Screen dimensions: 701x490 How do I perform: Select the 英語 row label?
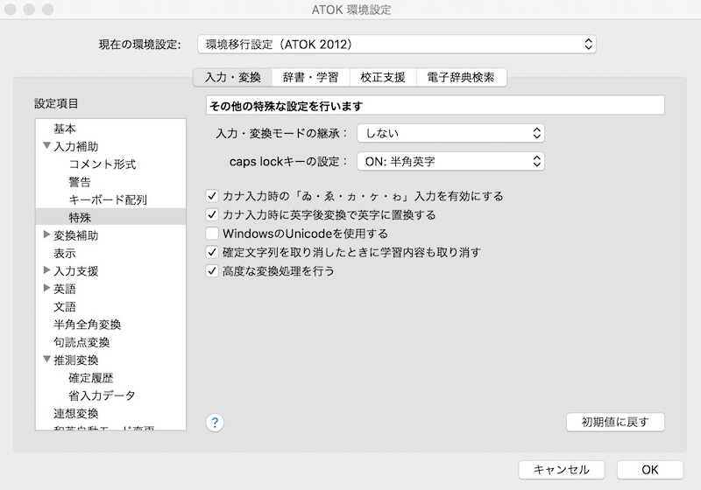(x=65, y=289)
